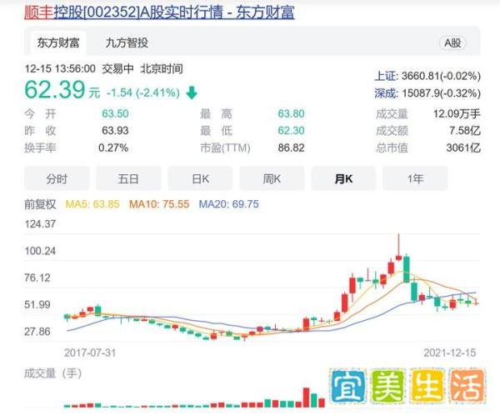Select the 五日 chart tab
Image resolution: width=500 pixels, height=416 pixels.
tap(128, 178)
